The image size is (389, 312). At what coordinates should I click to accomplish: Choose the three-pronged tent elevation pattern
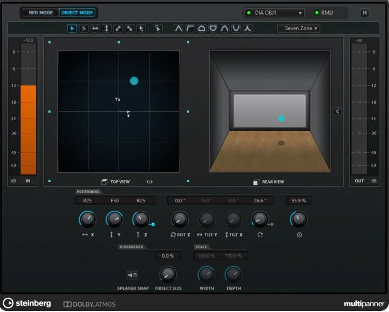(x=247, y=28)
